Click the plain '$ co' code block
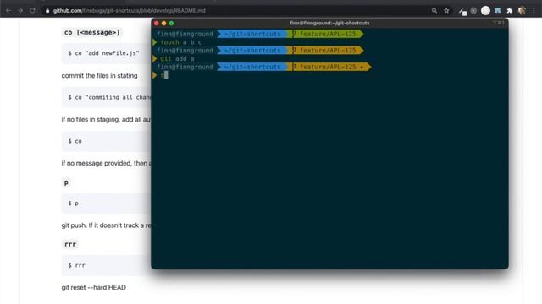This screenshot has width=542, height=304. point(107,141)
